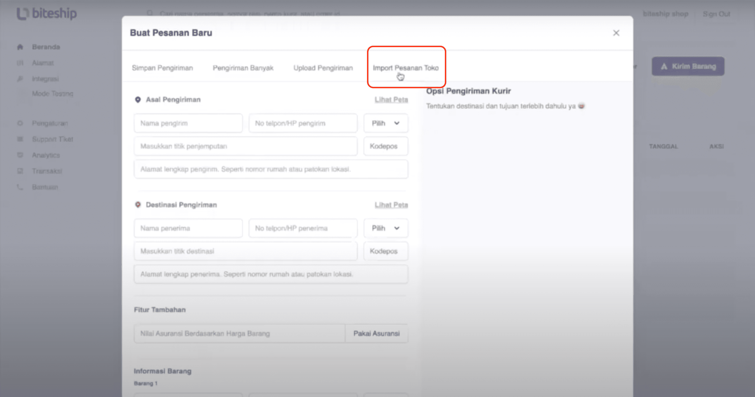Screen dimensions: 755x397
Task: Open Alamat in the sidebar
Action: pyautogui.click(x=43, y=63)
